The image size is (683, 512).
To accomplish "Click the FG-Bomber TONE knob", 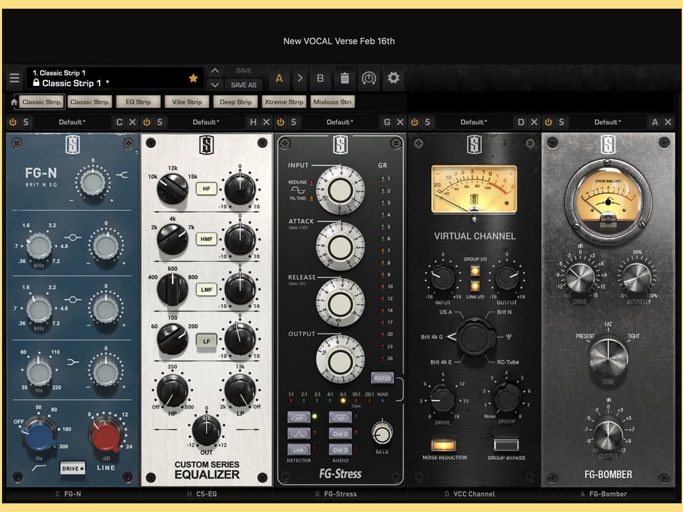I will click(608, 358).
